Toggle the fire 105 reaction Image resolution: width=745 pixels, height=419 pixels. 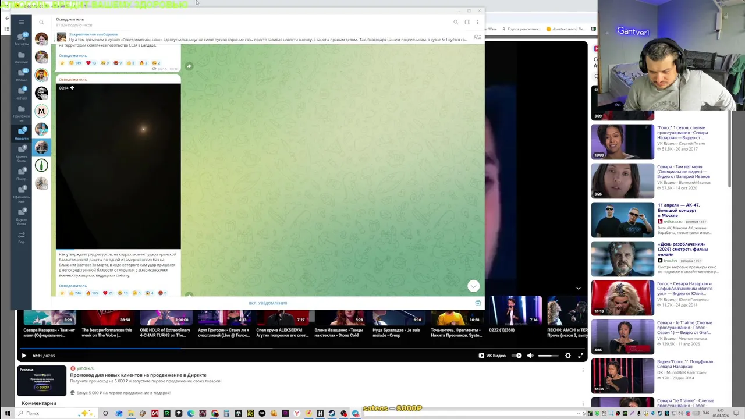93,293
